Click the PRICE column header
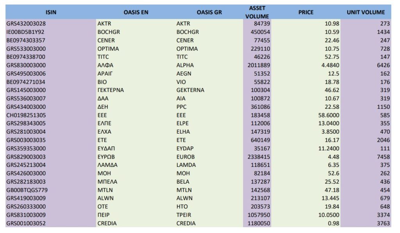 click(x=305, y=12)
